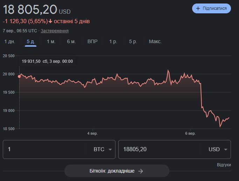239x181 pixels.
Task: Choose the 1 р. chart range
Action: [113, 41]
